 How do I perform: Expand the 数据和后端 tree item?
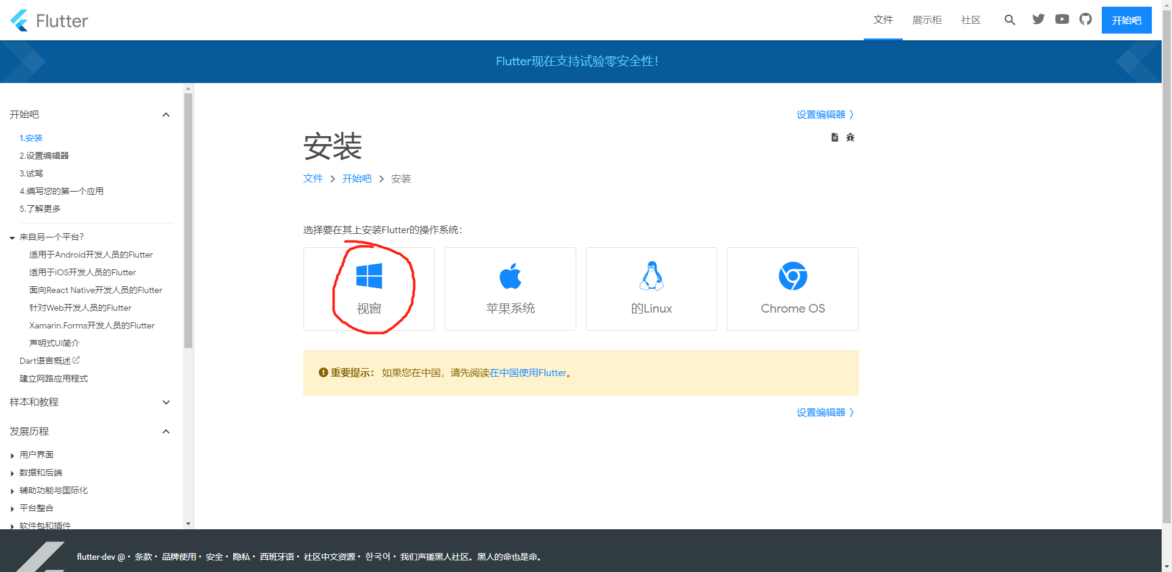(x=12, y=473)
